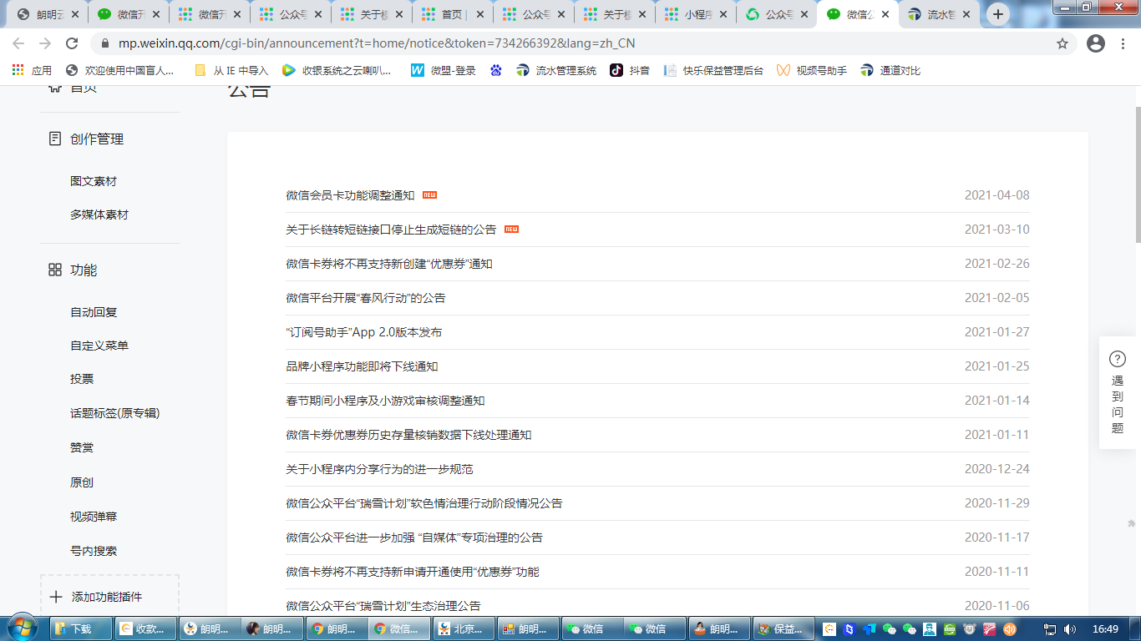Screen dimensions: 1141x641
Task: Open the 视频号助手 bookmark
Action: click(812, 70)
